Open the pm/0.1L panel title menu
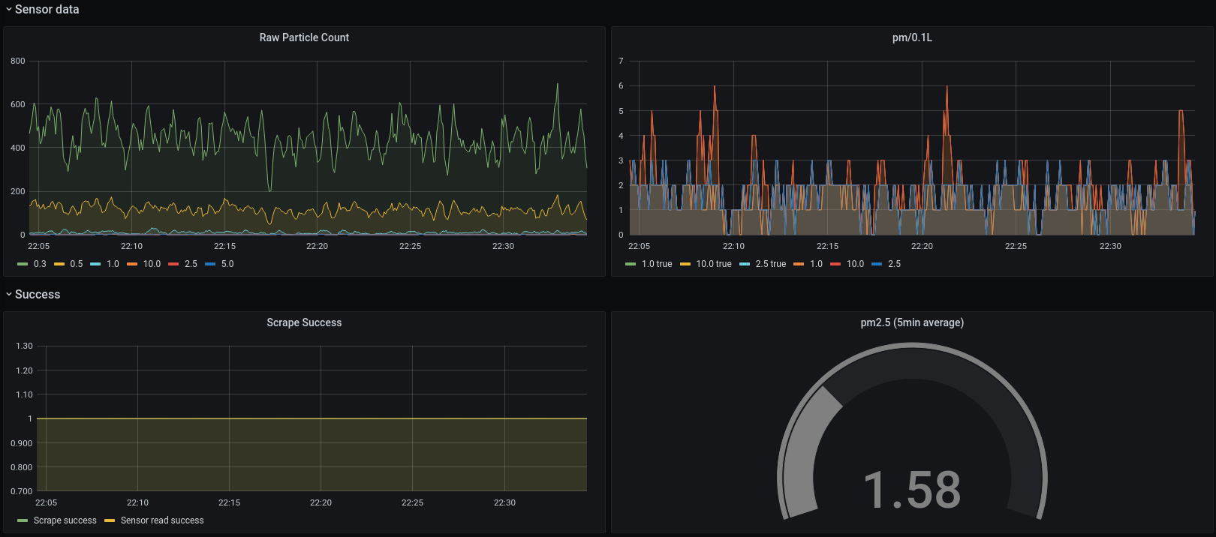Image resolution: width=1216 pixels, height=537 pixels. point(912,37)
